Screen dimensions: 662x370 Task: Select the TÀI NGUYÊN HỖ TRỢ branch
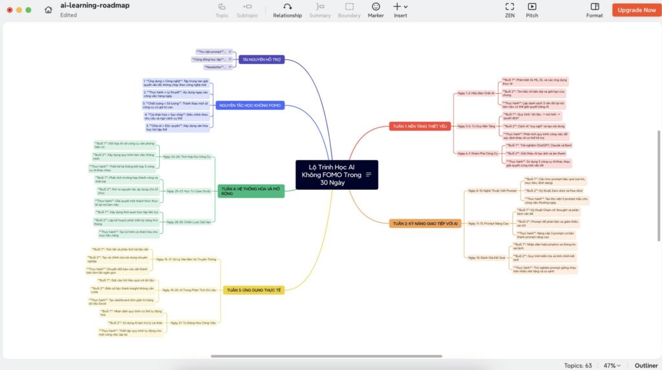[261, 59]
